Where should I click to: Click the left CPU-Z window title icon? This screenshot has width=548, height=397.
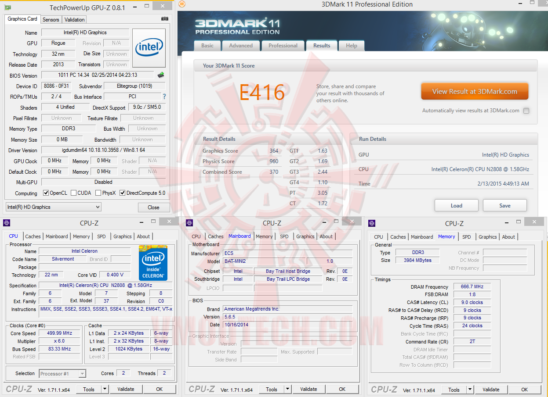[7, 222]
